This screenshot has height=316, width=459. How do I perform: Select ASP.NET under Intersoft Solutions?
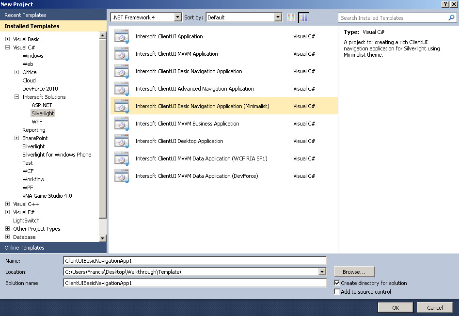42,105
